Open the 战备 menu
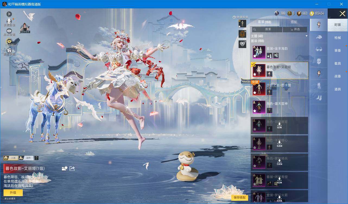Viewport: 348px width, 204px height. pyautogui.click(x=338, y=76)
